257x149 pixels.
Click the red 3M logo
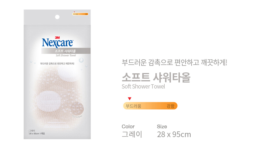[57, 38]
